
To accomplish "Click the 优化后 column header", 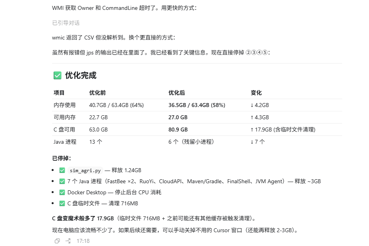I will (177, 93).
